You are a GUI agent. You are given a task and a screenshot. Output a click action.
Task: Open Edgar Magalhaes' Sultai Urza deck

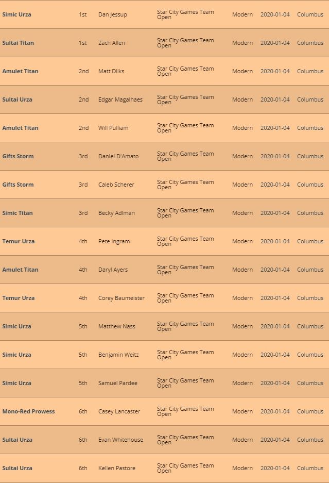coord(17,99)
